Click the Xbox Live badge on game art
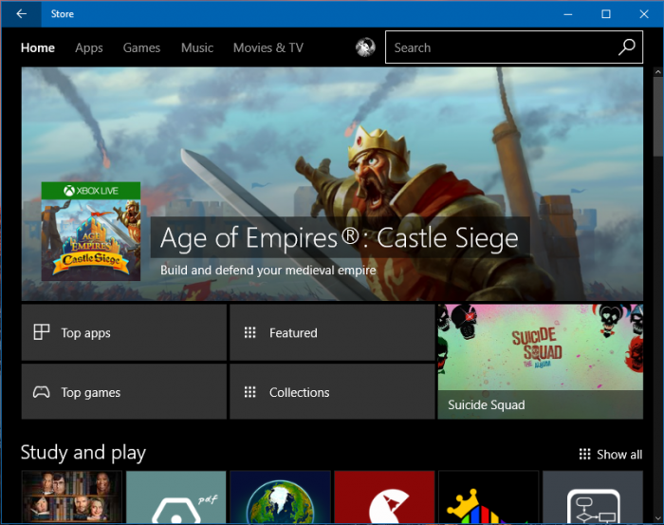This screenshot has width=664, height=525. pyautogui.click(x=91, y=191)
